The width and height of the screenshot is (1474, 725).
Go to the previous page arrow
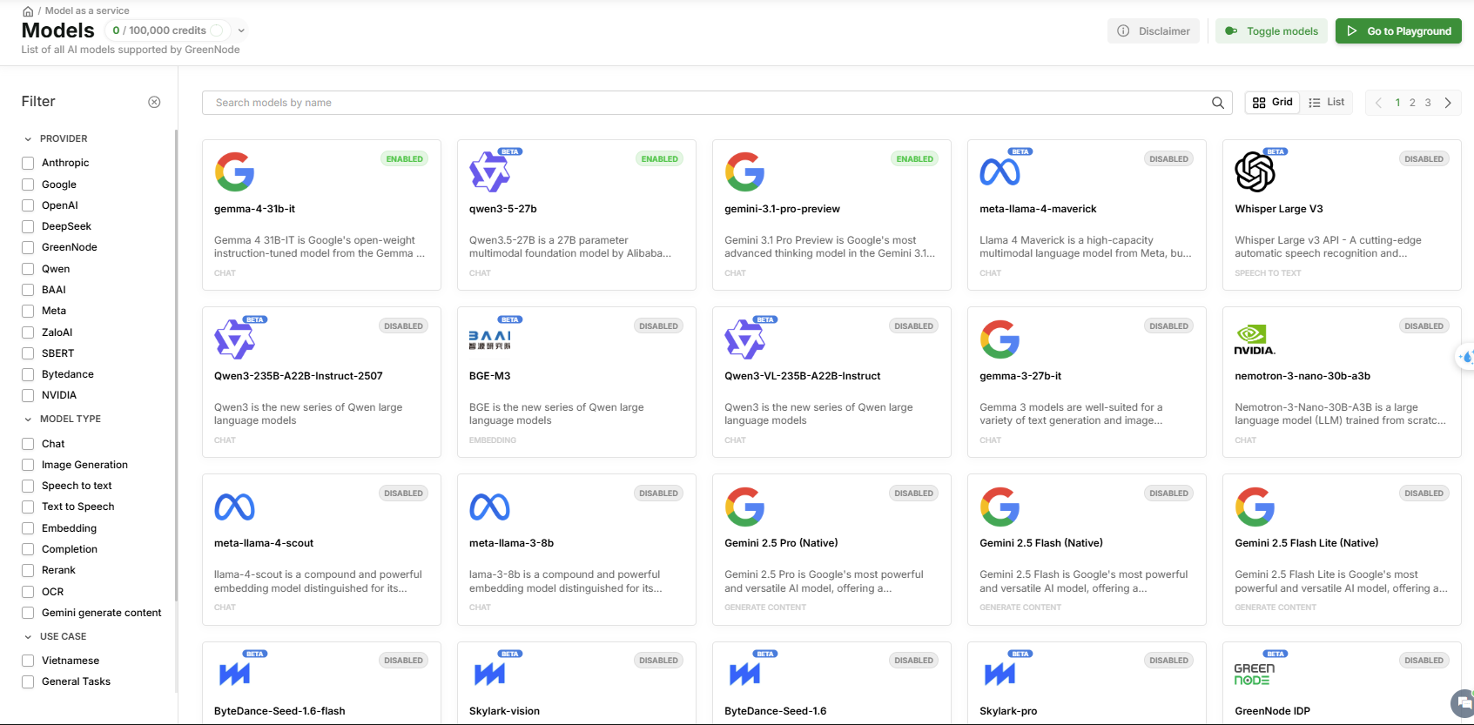1378,103
